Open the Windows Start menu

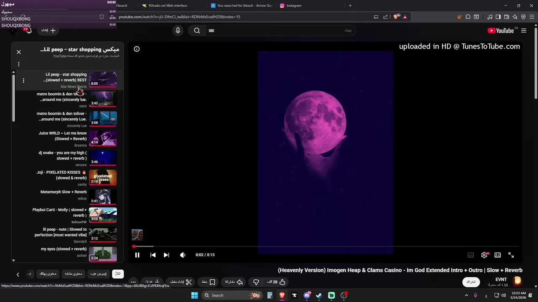195,295
